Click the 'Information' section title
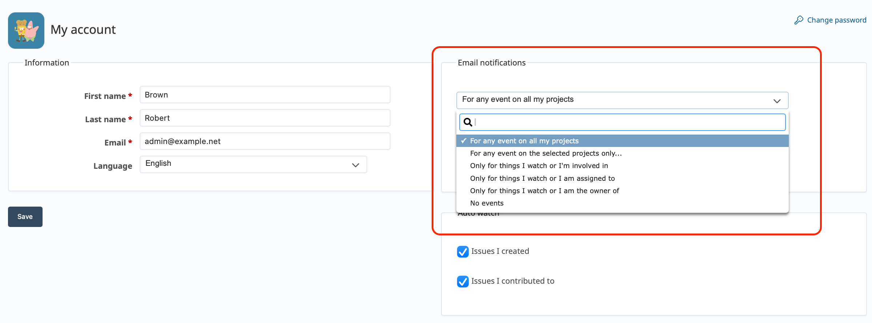The height and width of the screenshot is (323, 872). pos(47,63)
